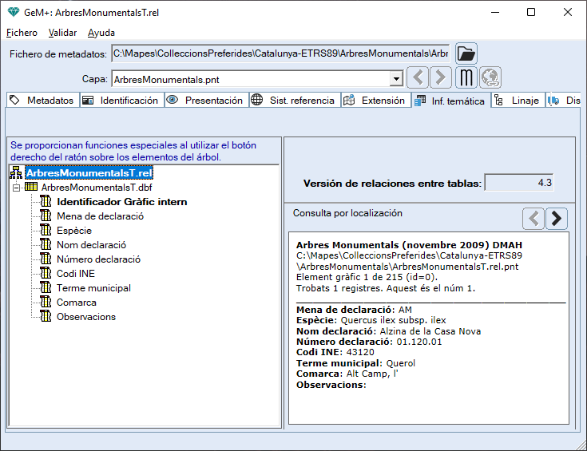Open the metadata file browse folder icon
The width and height of the screenshot is (587, 451).
466,54
